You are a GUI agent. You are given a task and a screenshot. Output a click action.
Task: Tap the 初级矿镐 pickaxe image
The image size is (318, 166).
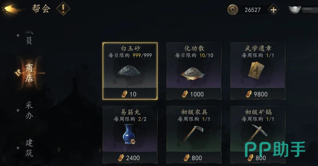click(257, 133)
